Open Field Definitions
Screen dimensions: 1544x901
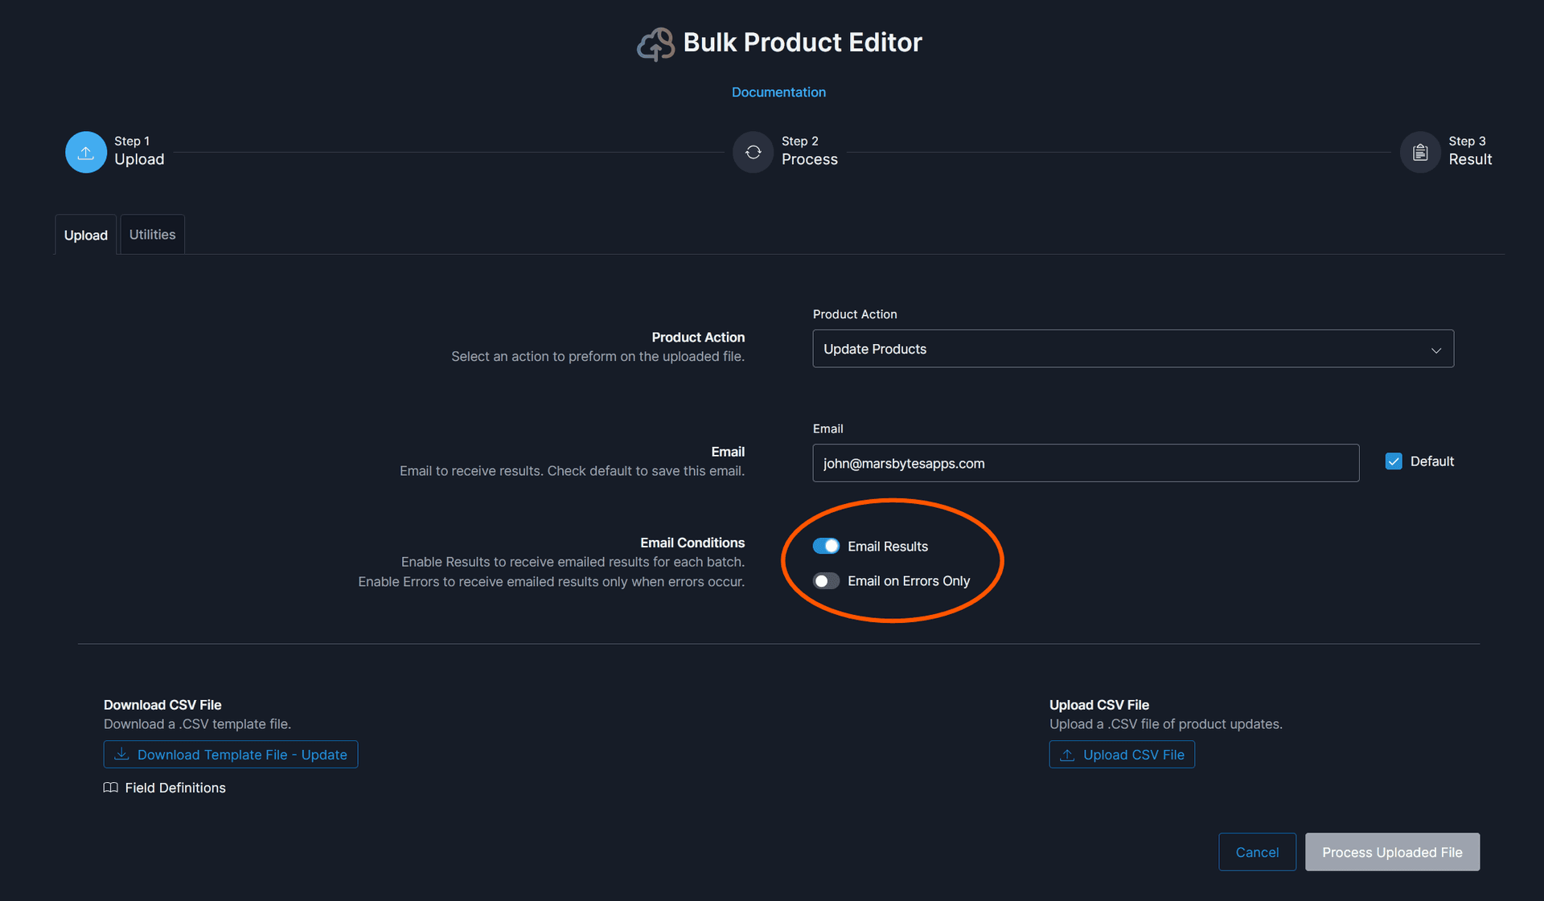175,788
